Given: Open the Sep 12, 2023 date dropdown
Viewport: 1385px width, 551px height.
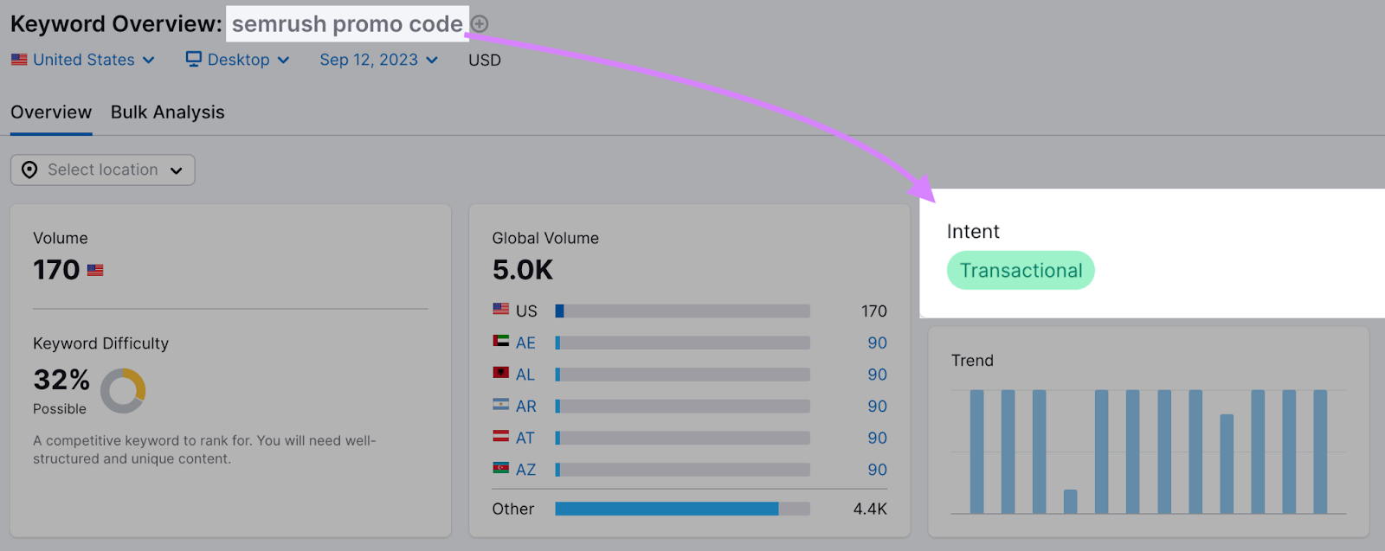Looking at the screenshot, I should coord(379,60).
